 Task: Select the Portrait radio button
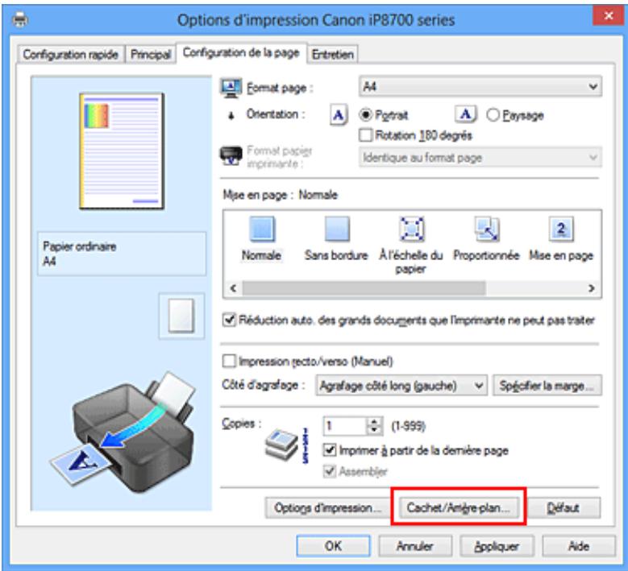[x=366, y=115]
